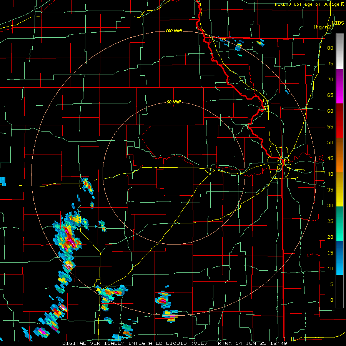
Task: Click the 25 value on the scale
Action: click(x=330, y=221)
